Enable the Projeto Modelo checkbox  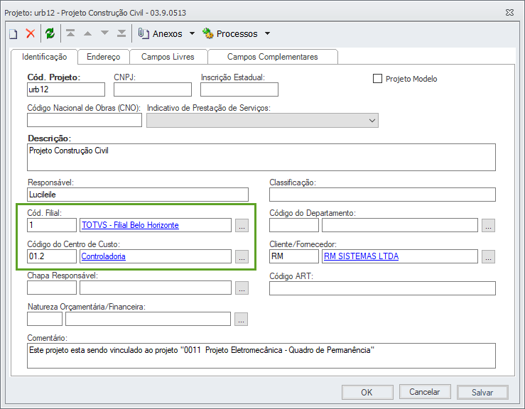[x=378, y=79]
